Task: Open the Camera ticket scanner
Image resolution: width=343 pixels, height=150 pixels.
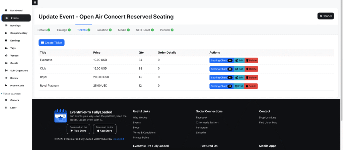Action: [14, 100]
